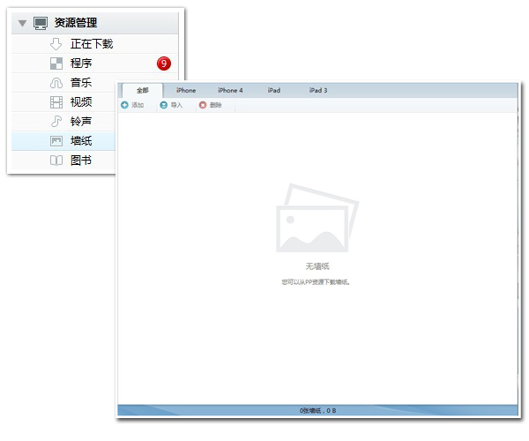Image resolution: width=529 pixels, height=441 pixels.
Task: Click the picture icon next to 墙纸
Action: coord(56,141)
